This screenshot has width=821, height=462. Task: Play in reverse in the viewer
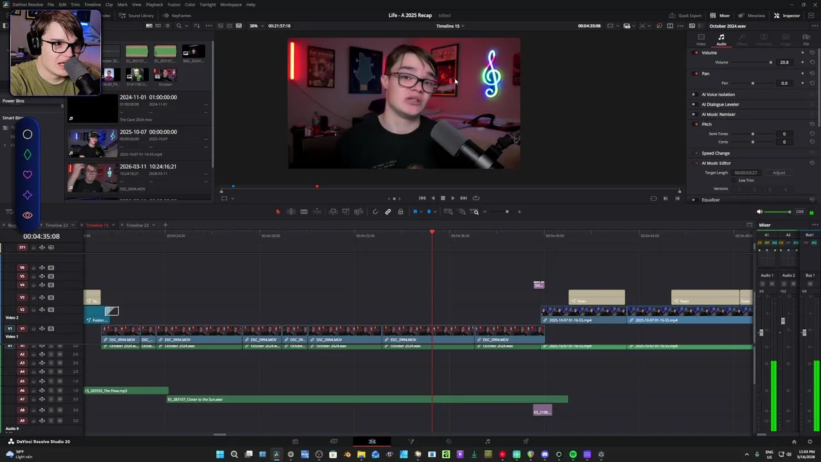click(432, 198)
